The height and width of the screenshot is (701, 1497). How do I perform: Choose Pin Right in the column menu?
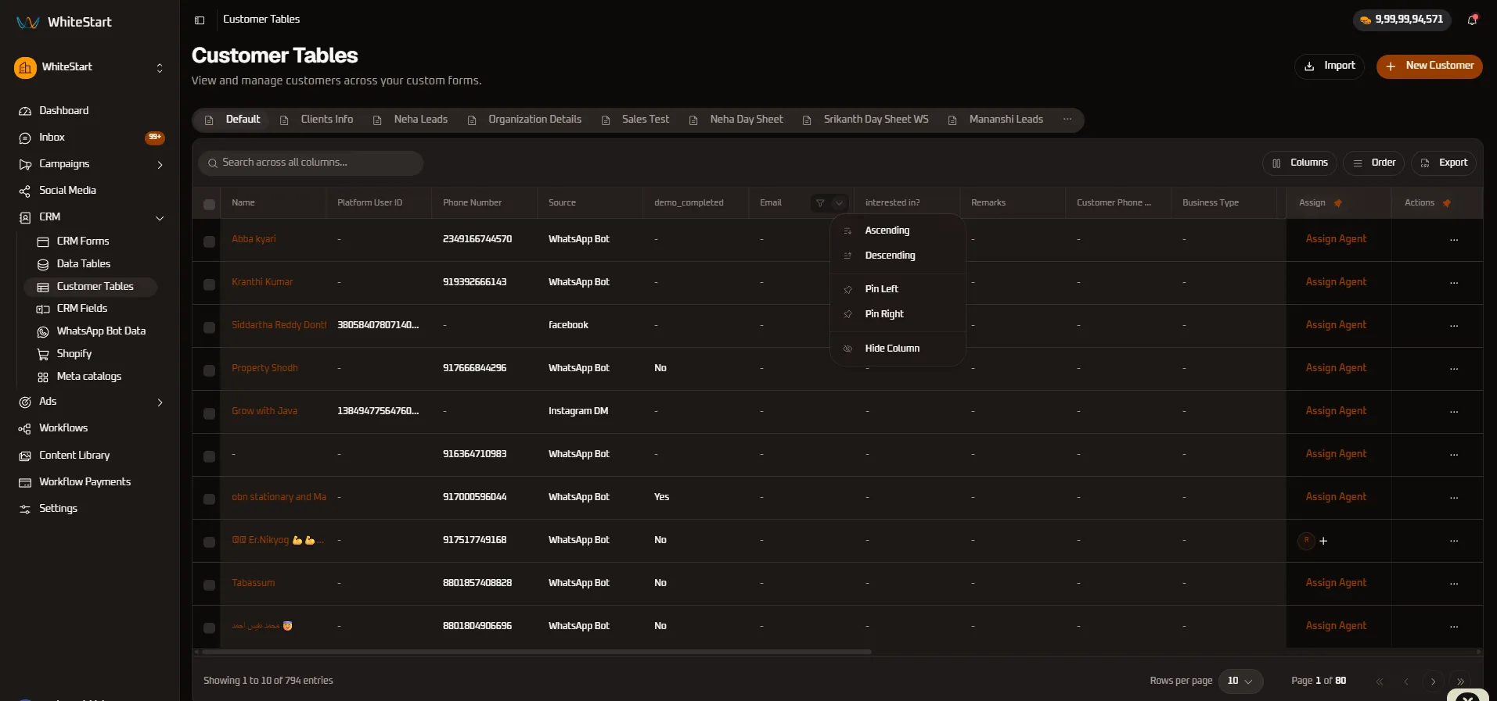[898, 314]
